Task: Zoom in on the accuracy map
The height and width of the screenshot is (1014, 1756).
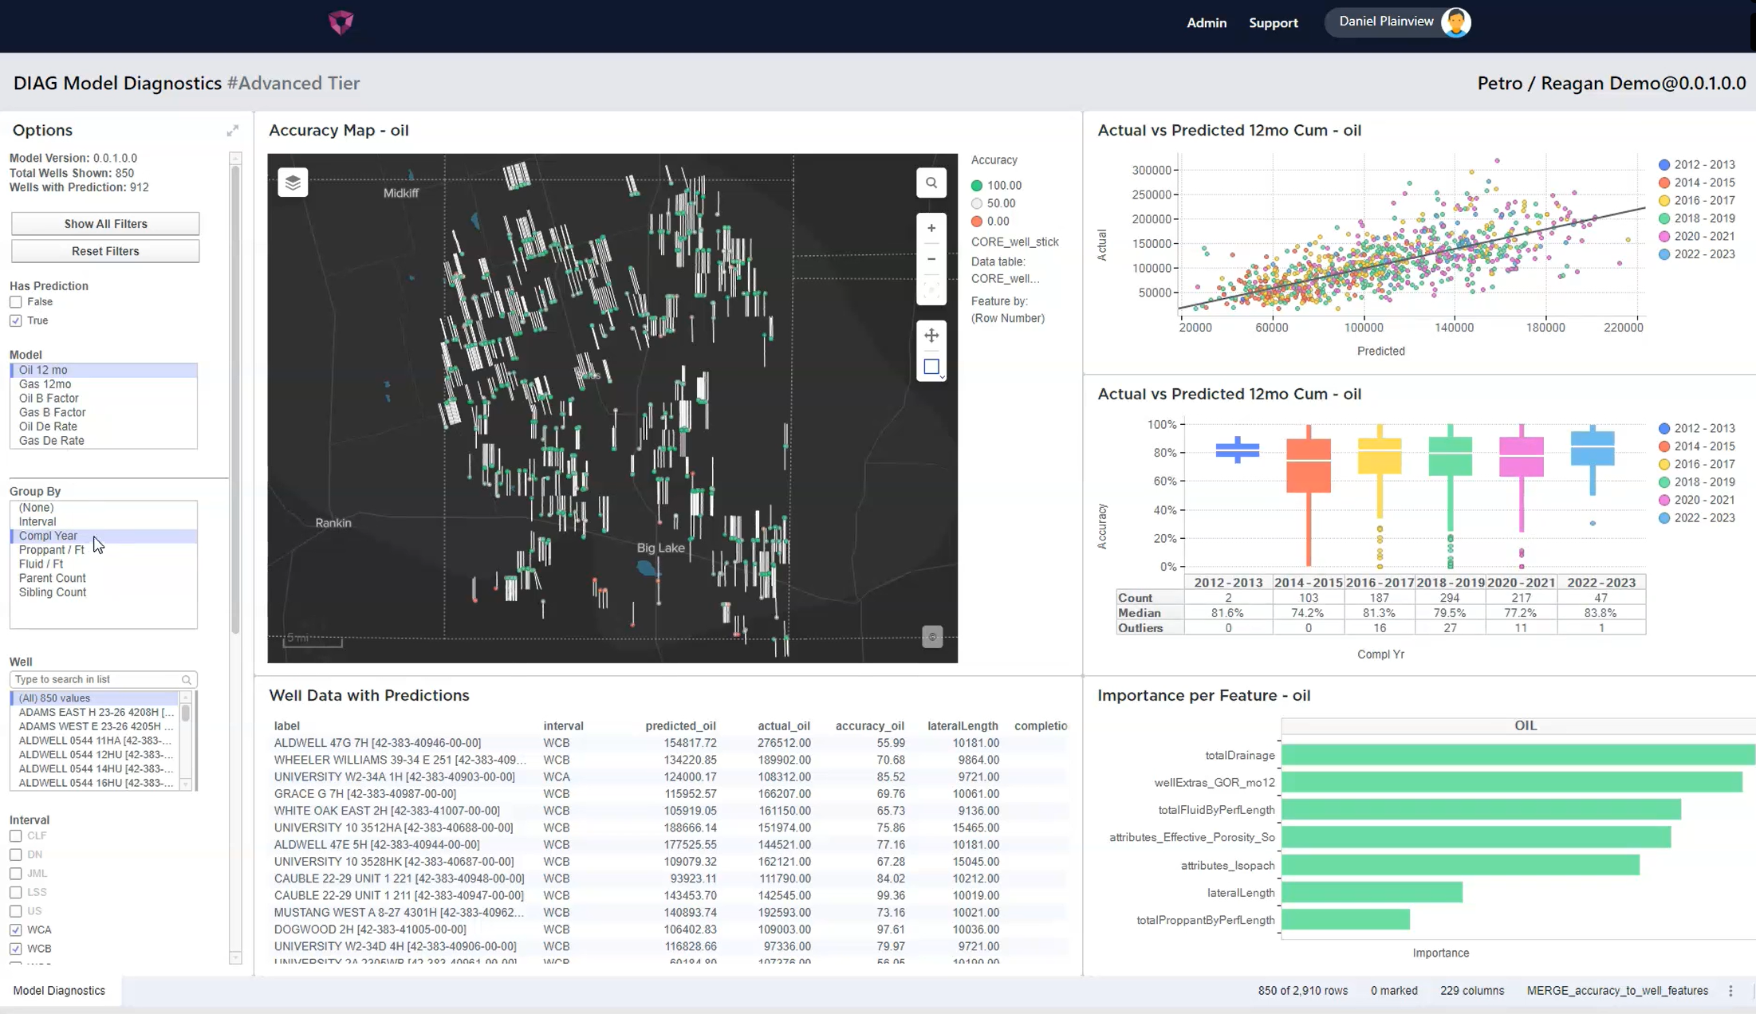Action: pyautogui.click(x=931, y=228)
